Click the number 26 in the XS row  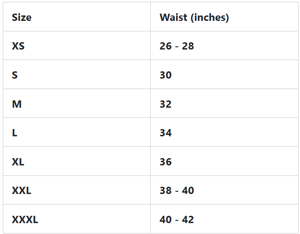[x=166, y=46]
